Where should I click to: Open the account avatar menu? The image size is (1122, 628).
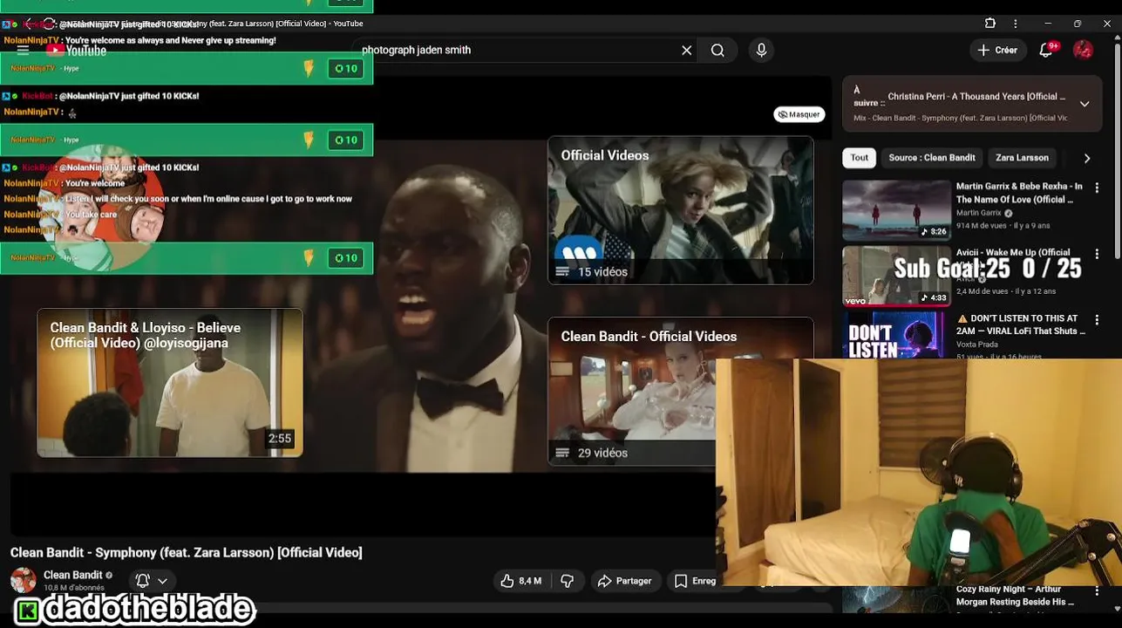tap(1083, 50)
